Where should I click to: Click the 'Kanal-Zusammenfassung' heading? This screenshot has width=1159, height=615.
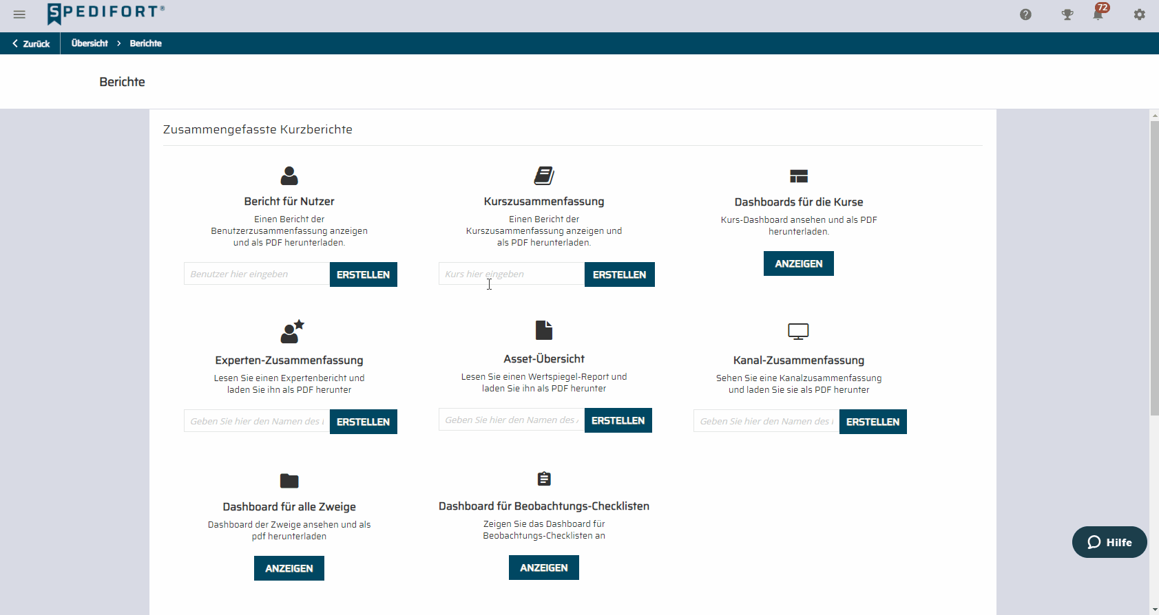pyautogui.click(x=799, y=360)
